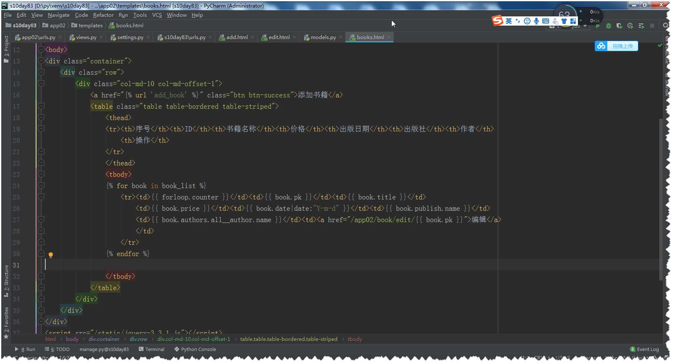The height and width of the screenshot is (364, 674).
Task: Collapse the div container fold on line 13
Action: (x=41, y=61)
